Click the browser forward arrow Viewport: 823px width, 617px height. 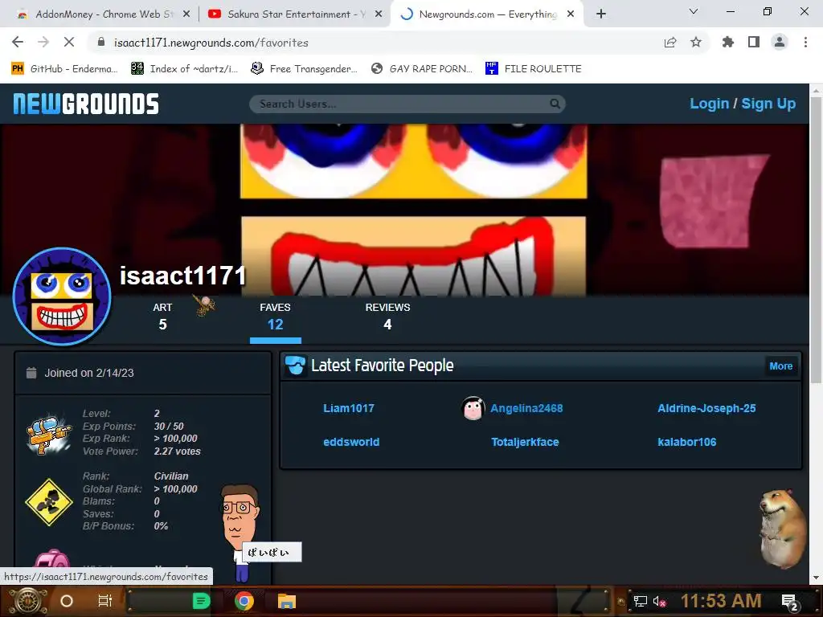click(x=43, y=43)
